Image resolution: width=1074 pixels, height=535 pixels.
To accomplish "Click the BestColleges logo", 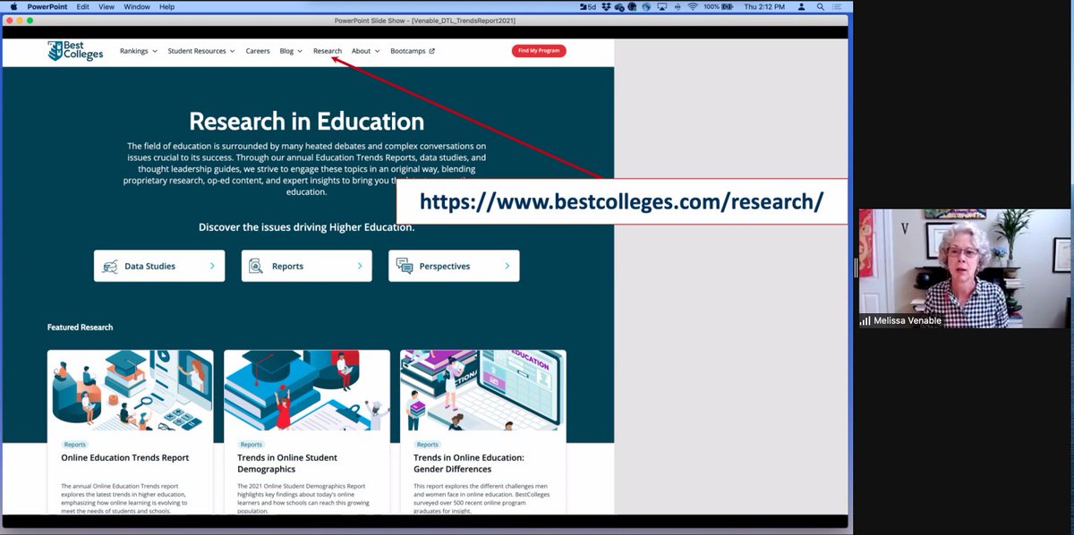I will 75,51.
